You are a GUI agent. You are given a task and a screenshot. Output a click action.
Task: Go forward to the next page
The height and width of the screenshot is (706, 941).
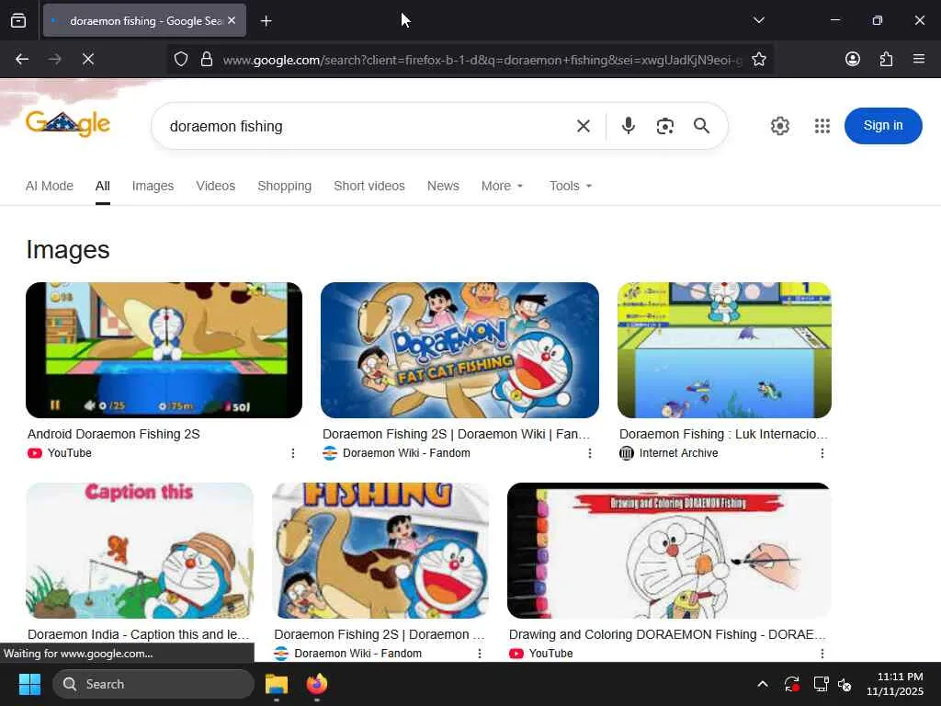pos(54,60)
